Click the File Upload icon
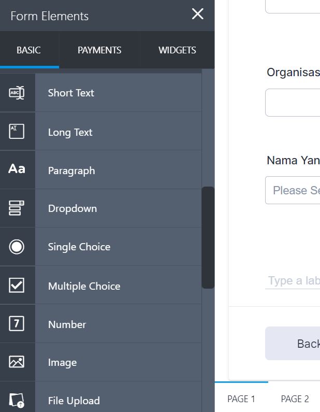Image resolution: width=320 pixels, height=412 pixels. [x=17, y=400]
